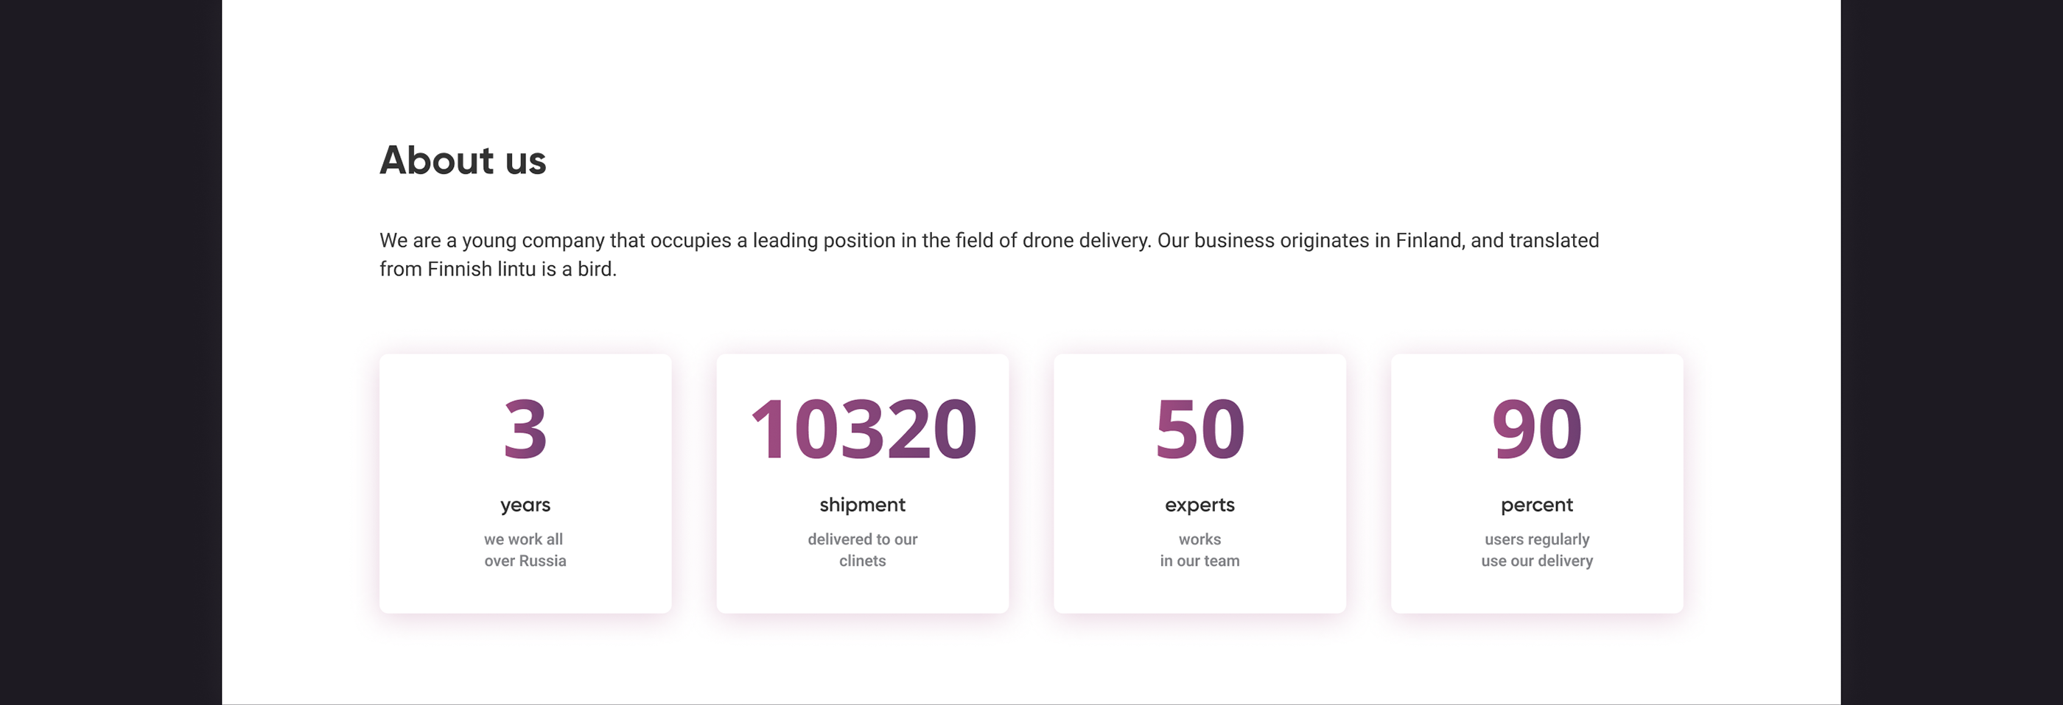Select the "experts" label
Viewport: 2063px width, 705px height.
coord(1199,505)
